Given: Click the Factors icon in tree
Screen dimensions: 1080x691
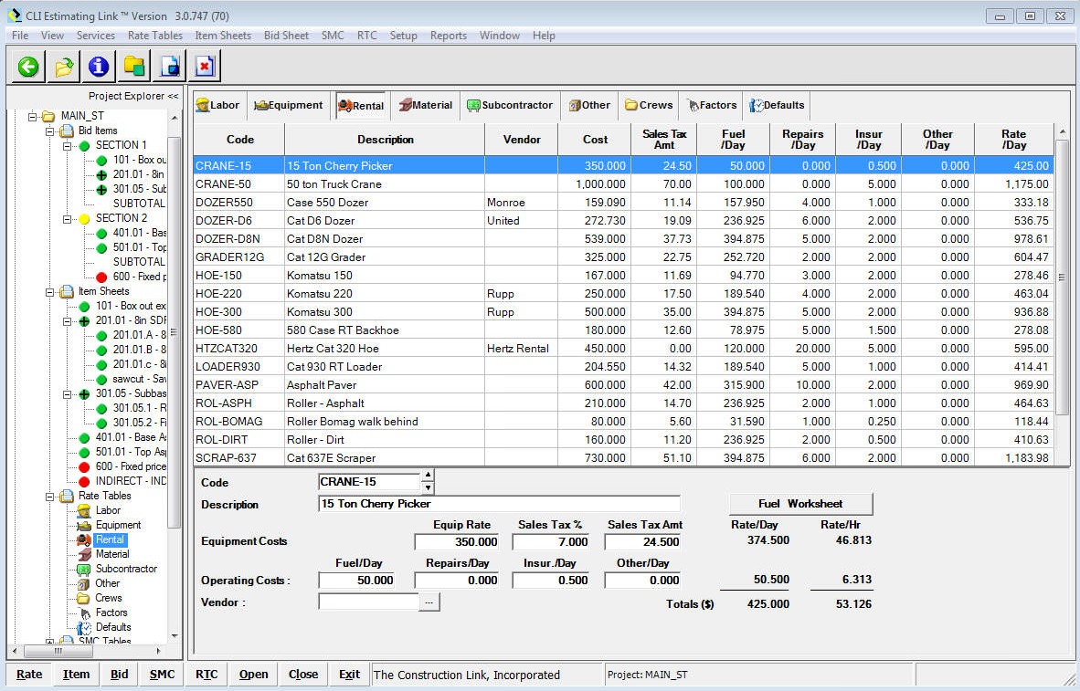Looking at the screenshot, I should coord(85,612).
